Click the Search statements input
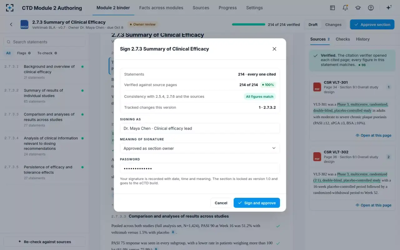The image size is (400, 250). 44,42
